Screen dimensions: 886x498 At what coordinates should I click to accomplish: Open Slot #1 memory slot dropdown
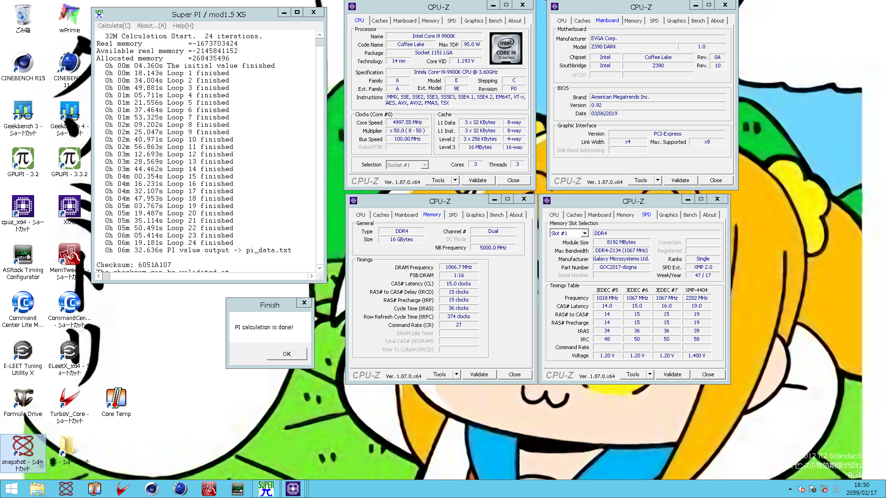(x=585, y=233)
